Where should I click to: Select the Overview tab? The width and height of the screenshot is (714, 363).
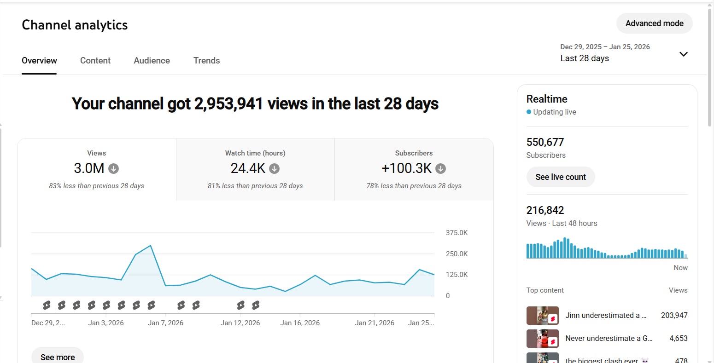click(39, 61)
